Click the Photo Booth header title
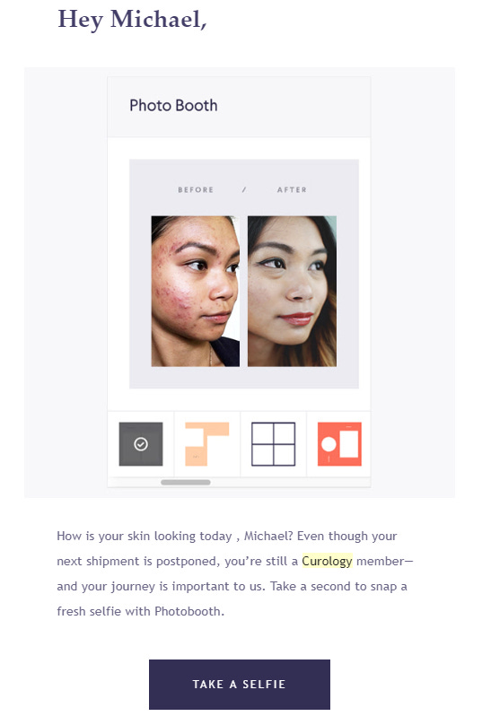The width and height of the screenshot is (482, 725). pos(173,105)
